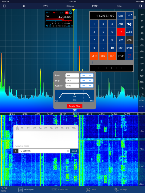The width and height of the screenshot is (145, 193).
Task: Mute audio via slice flag speaker icon
Action: click(x=47, y=26)
